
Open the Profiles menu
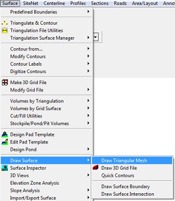[78, 3]
